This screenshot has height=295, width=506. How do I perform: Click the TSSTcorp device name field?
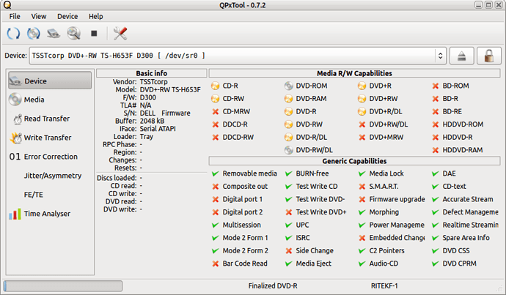click(x=232, y=56)
